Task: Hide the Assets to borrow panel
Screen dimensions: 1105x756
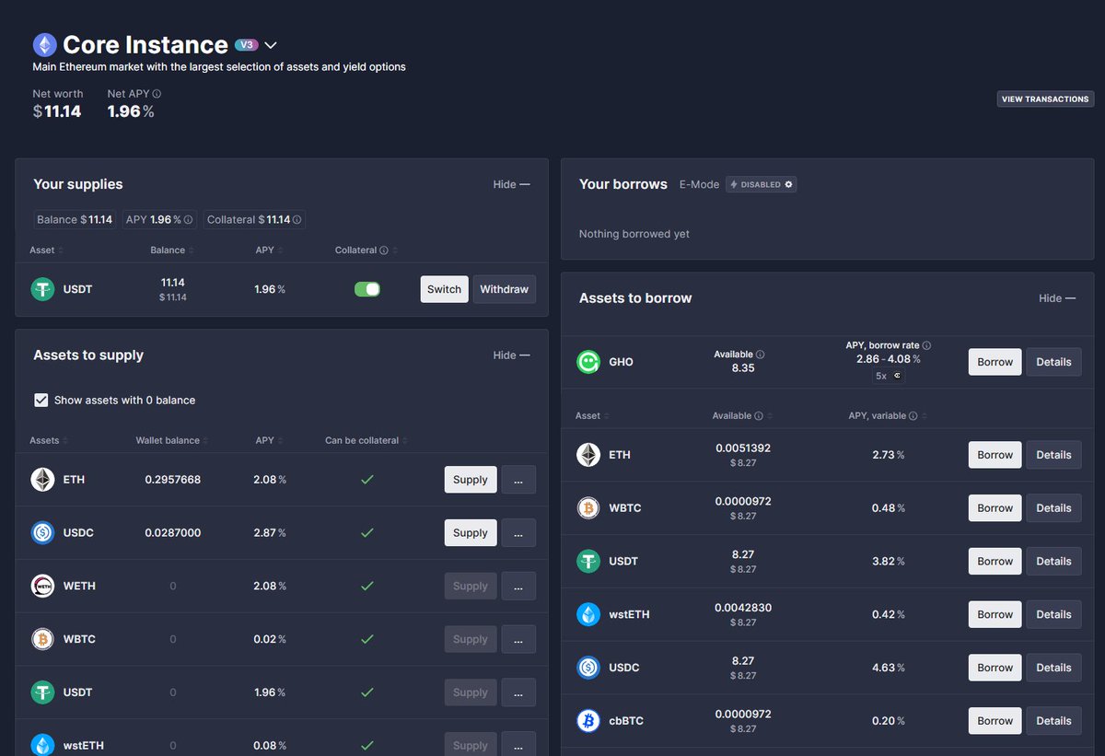Action: tap(1057, 298)
